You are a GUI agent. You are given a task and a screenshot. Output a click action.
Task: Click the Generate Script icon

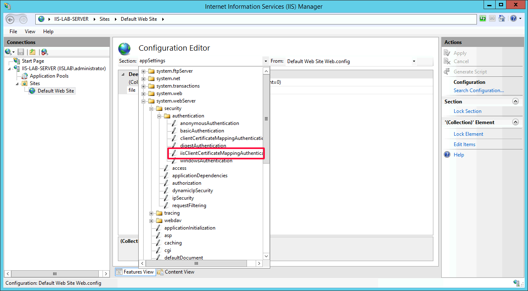pos(447,72)
